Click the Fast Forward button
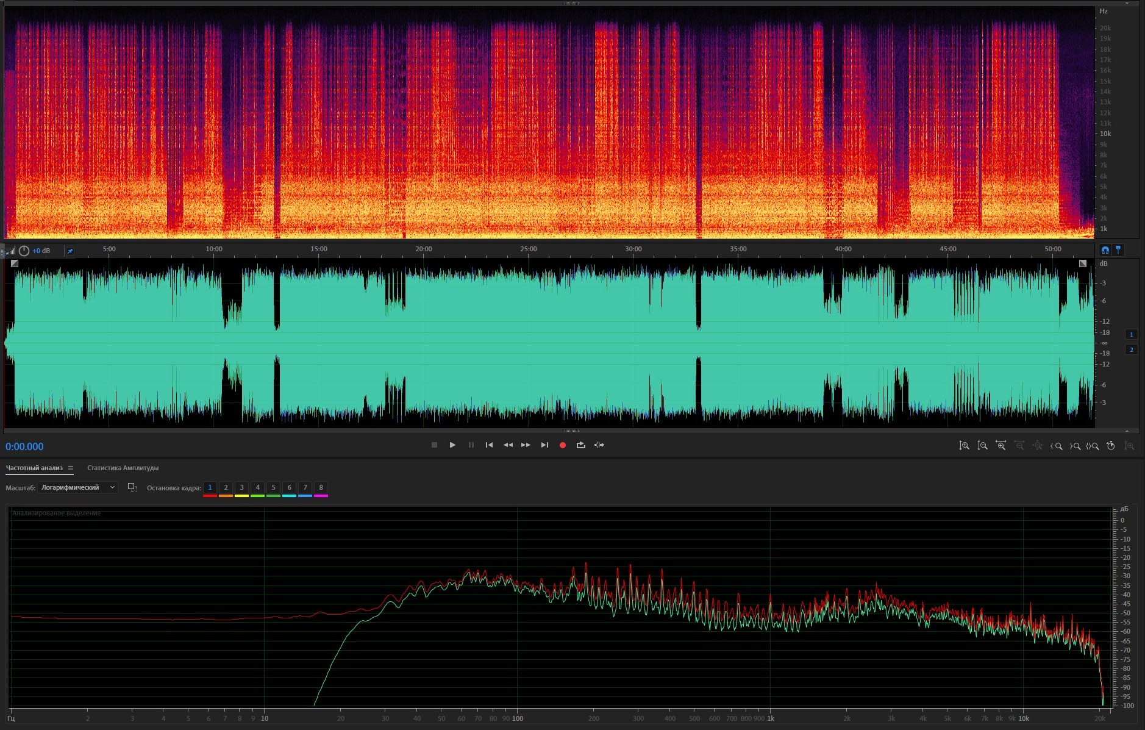 (526, 445)
